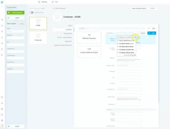Click the Description field
Image resolution: width=170 pixels, height=129 pixels.
(x=129, y=95)
